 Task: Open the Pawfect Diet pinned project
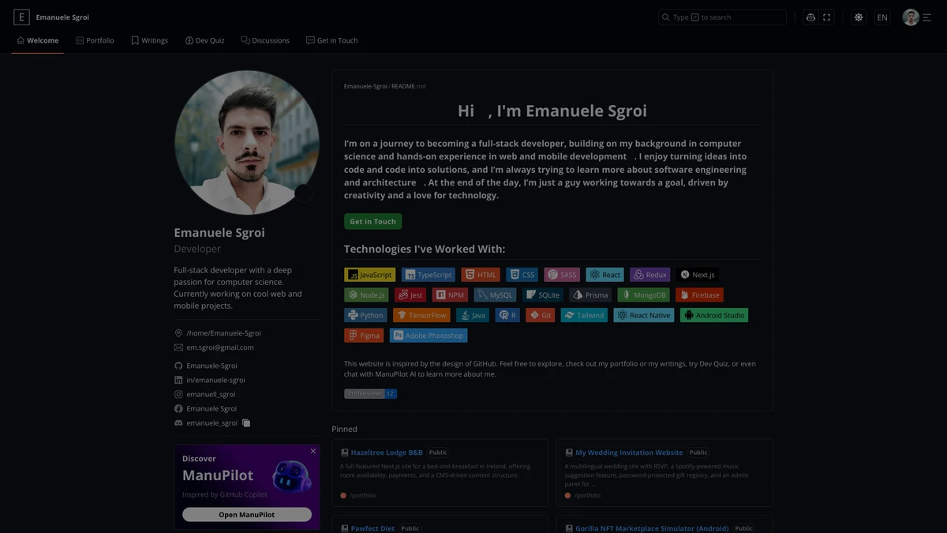[x=372, y=528]
